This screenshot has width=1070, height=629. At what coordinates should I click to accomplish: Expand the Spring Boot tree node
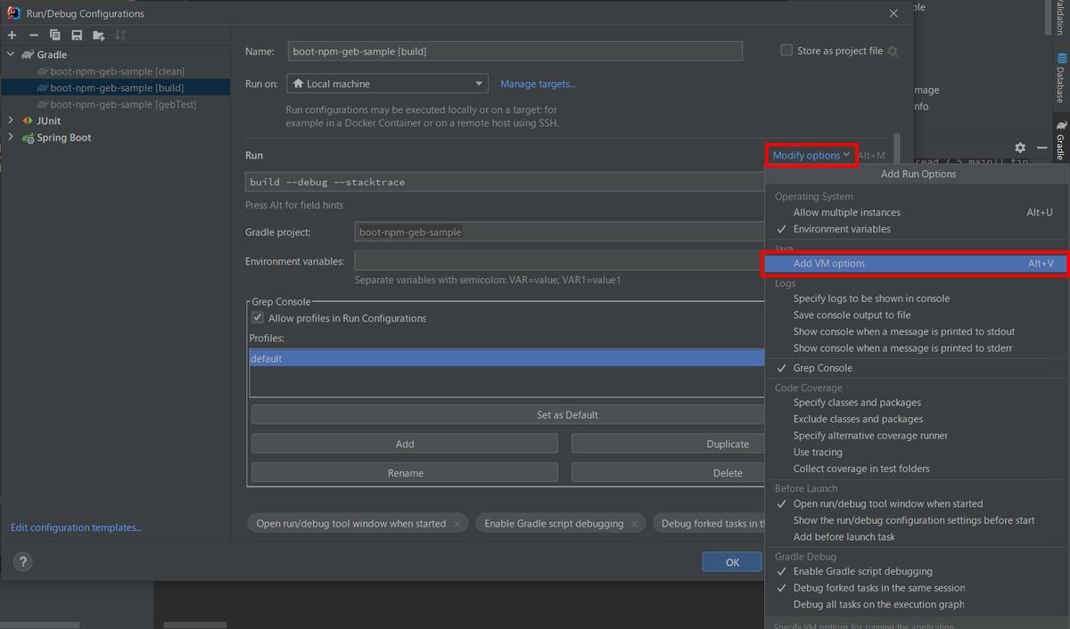11,137
